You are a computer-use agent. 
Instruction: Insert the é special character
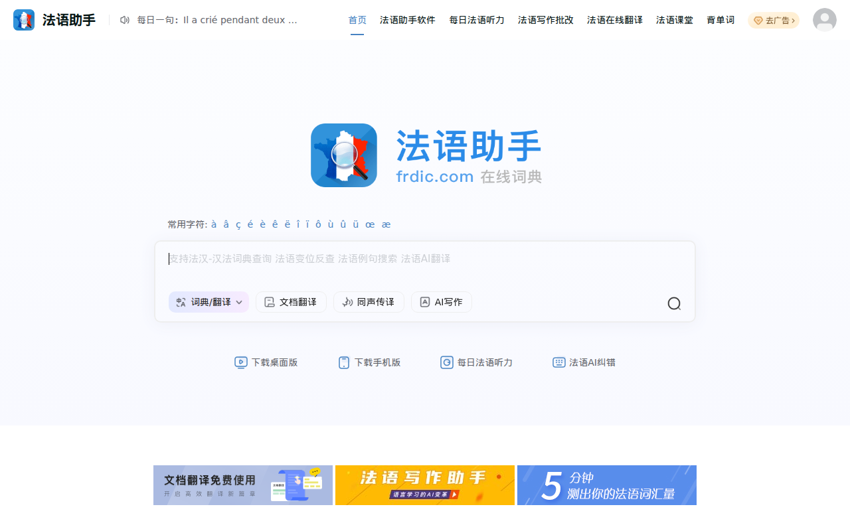pos(250,224)
